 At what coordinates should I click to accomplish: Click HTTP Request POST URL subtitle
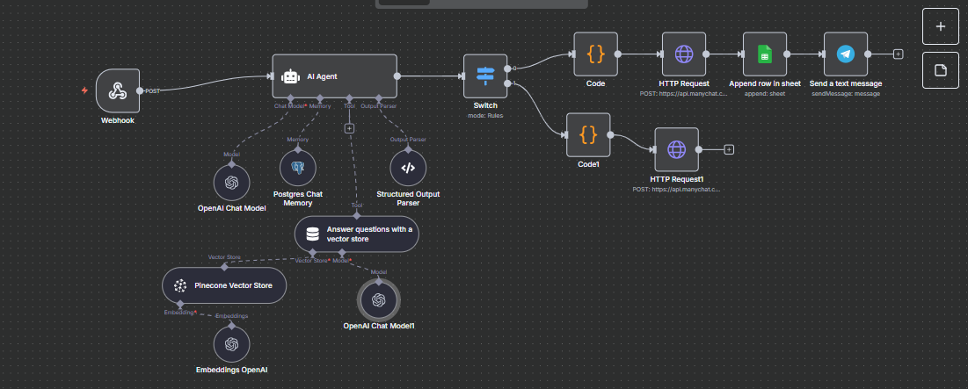pyautogui.click(x=684, y=94)
